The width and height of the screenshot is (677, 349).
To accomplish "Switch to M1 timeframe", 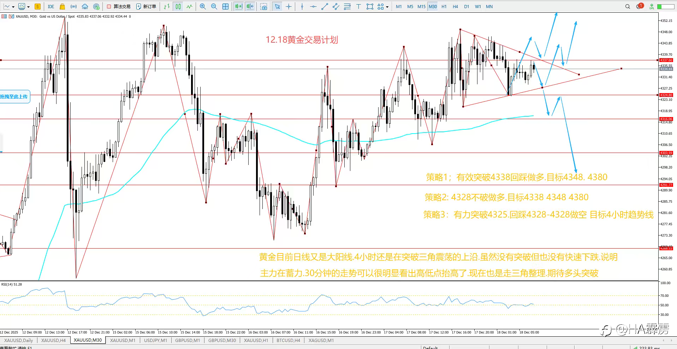I will click(399, 6).
